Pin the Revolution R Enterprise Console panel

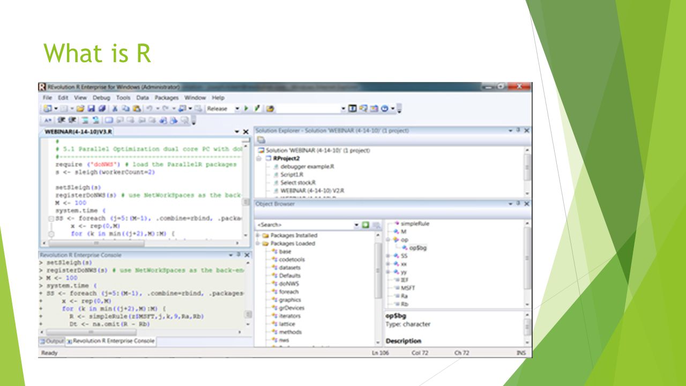point(239,255)
